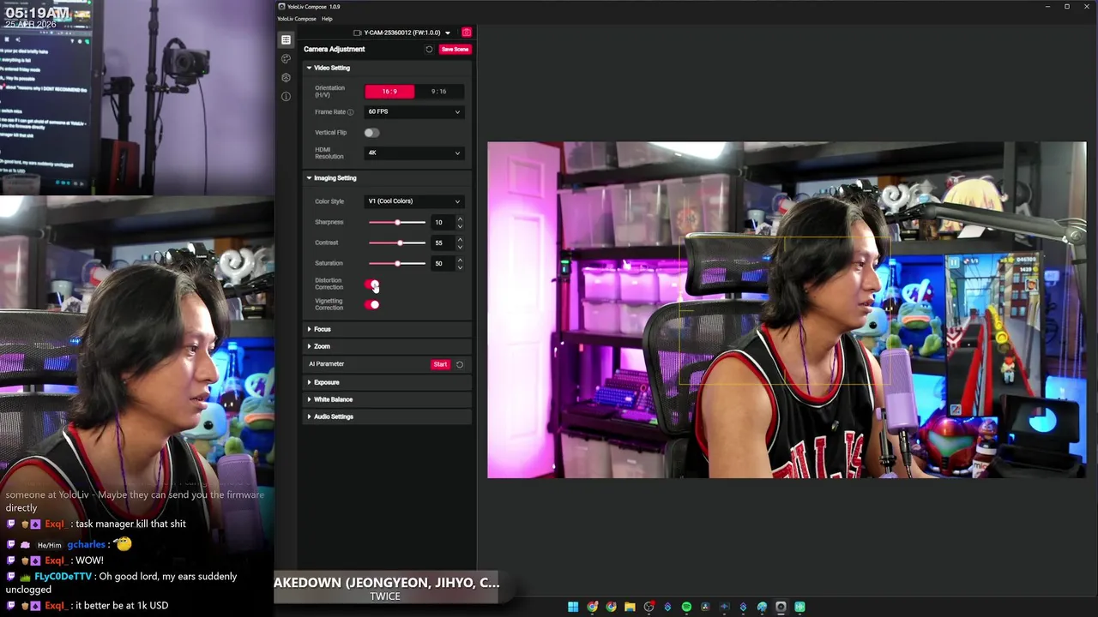This screenshot has height=617, width=1098.
Task: Click the Saturation slider track
Action: 397,263
